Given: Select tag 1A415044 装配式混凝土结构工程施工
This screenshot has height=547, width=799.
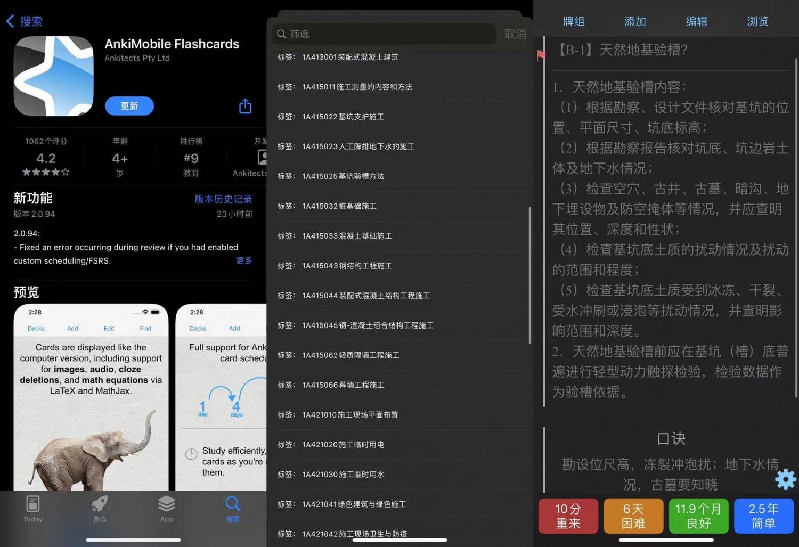Looking at the screenshot, I should click(399, 296).
